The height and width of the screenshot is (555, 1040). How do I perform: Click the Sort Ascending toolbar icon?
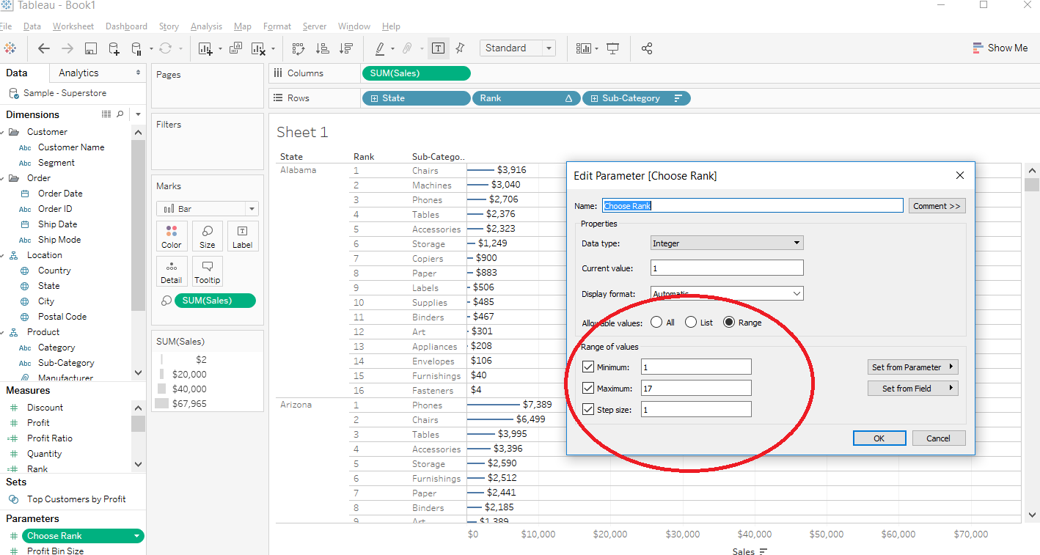(323, 48)
